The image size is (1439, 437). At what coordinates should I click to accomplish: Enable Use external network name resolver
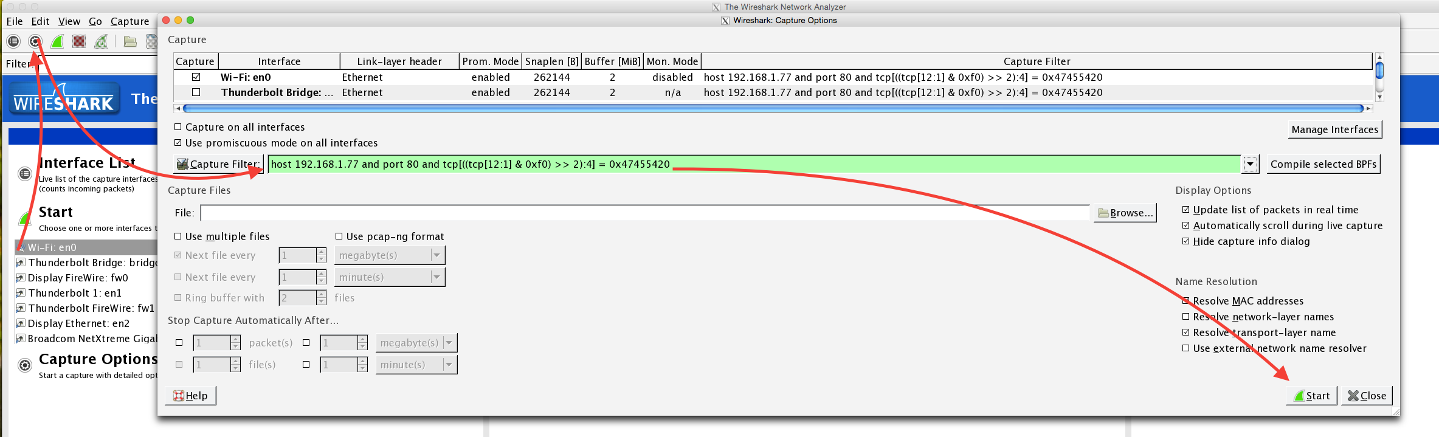click(x=1186, y=348)
